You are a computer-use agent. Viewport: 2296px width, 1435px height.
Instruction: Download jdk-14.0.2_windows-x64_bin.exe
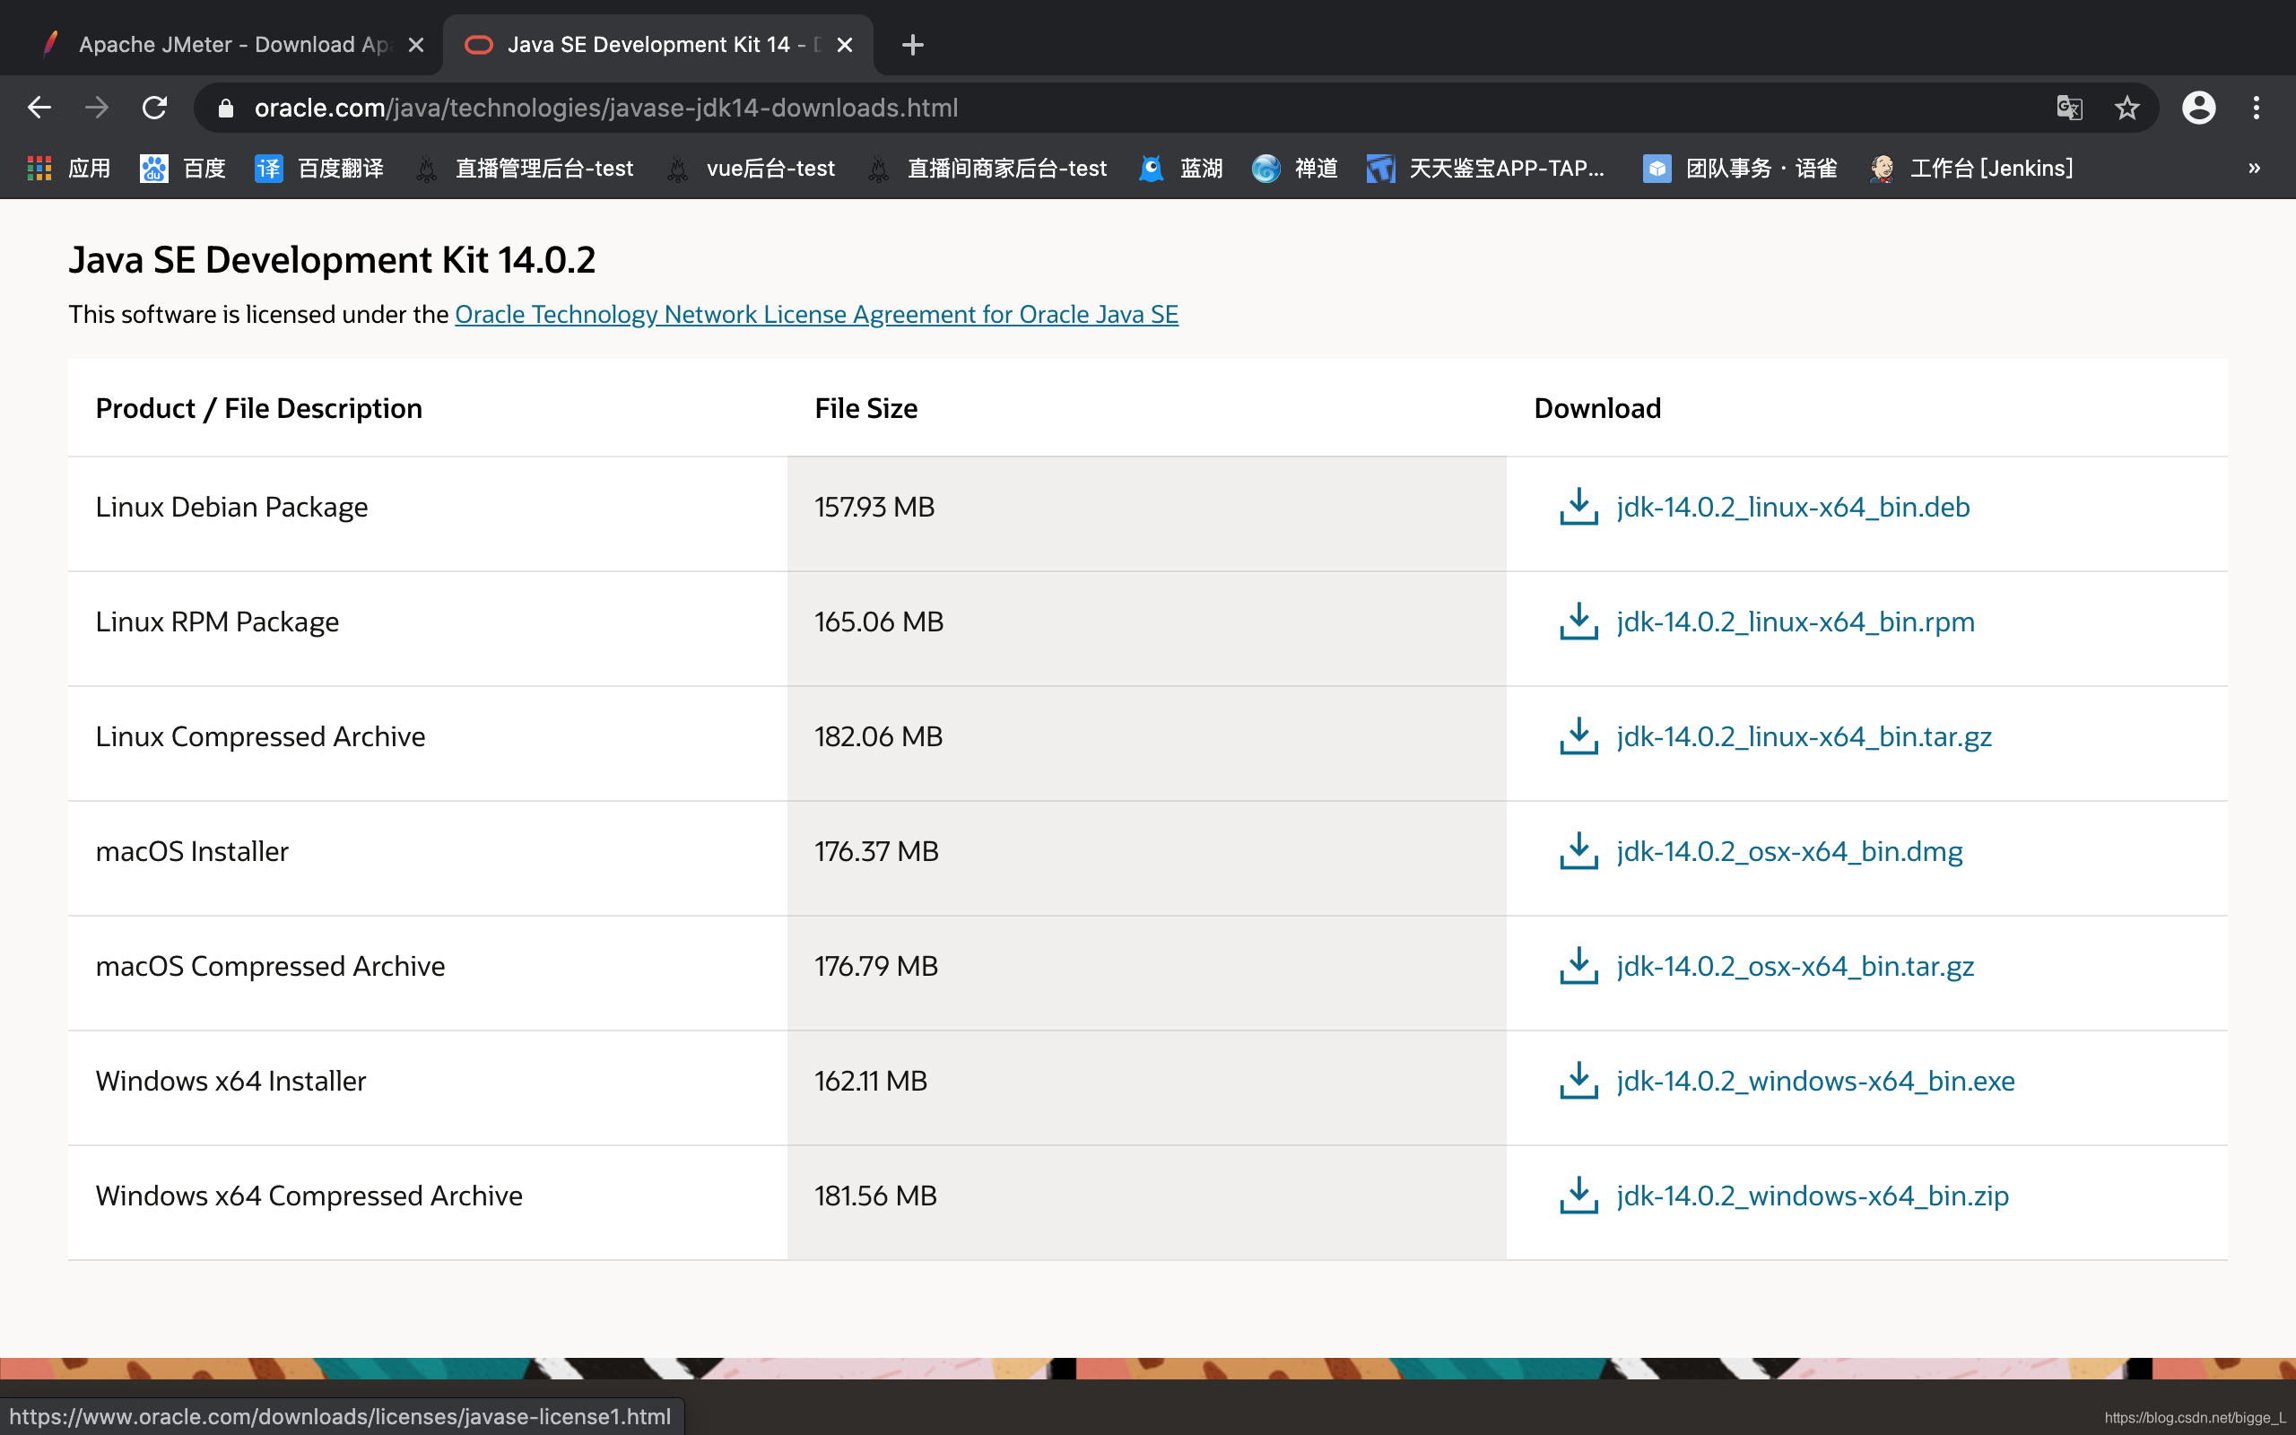1815,1081
